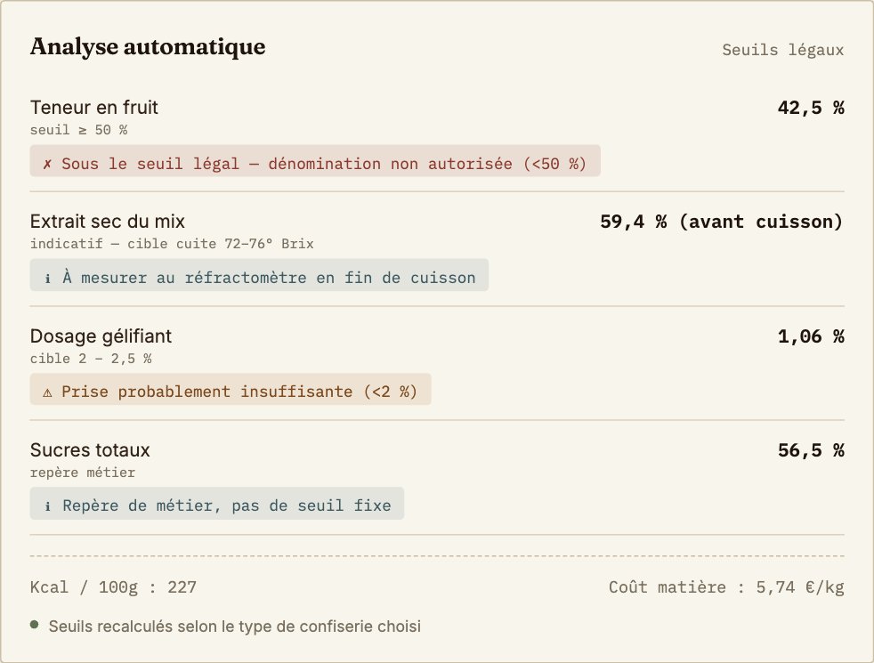
Task: Click the red X icon in fruit warning
Action: tap(47, 164)
